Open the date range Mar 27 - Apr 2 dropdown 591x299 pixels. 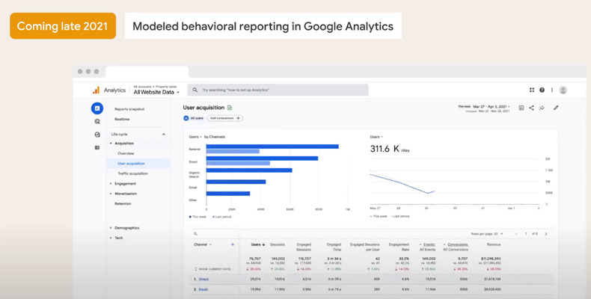(x=492, y=107)
